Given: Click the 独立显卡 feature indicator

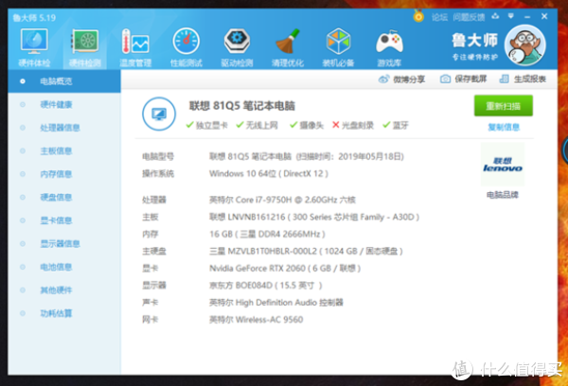Looking at the screenshot, I should [x=206, y=125].
